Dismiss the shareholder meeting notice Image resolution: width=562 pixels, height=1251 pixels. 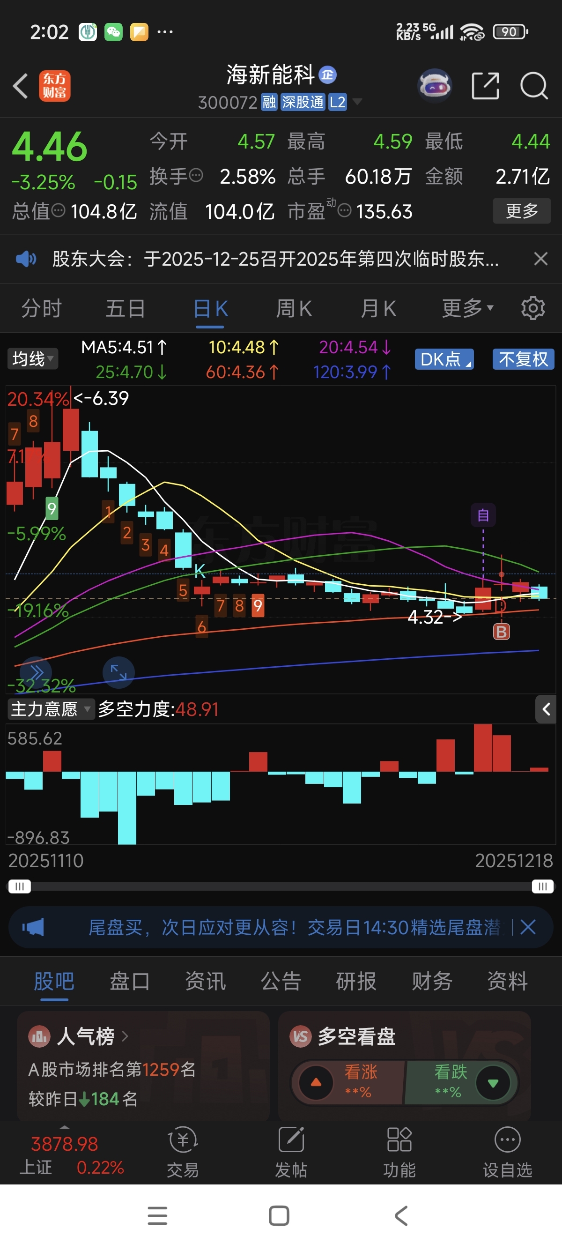540,259
